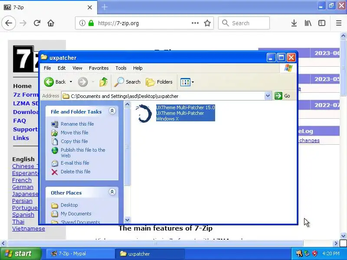Click Copy this file
Screen dimensions: 347x260
coord(74,141)
